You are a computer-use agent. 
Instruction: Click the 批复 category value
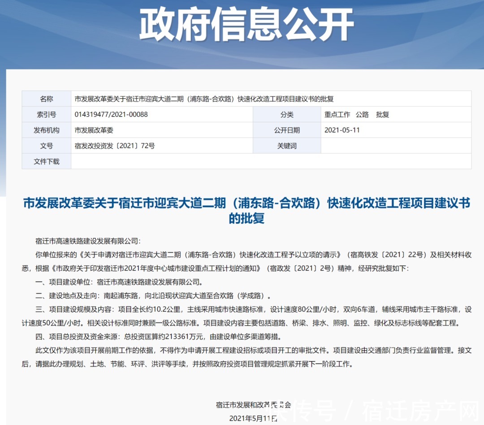[382, 115]
